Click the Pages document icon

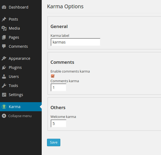[x=4, y=37]
